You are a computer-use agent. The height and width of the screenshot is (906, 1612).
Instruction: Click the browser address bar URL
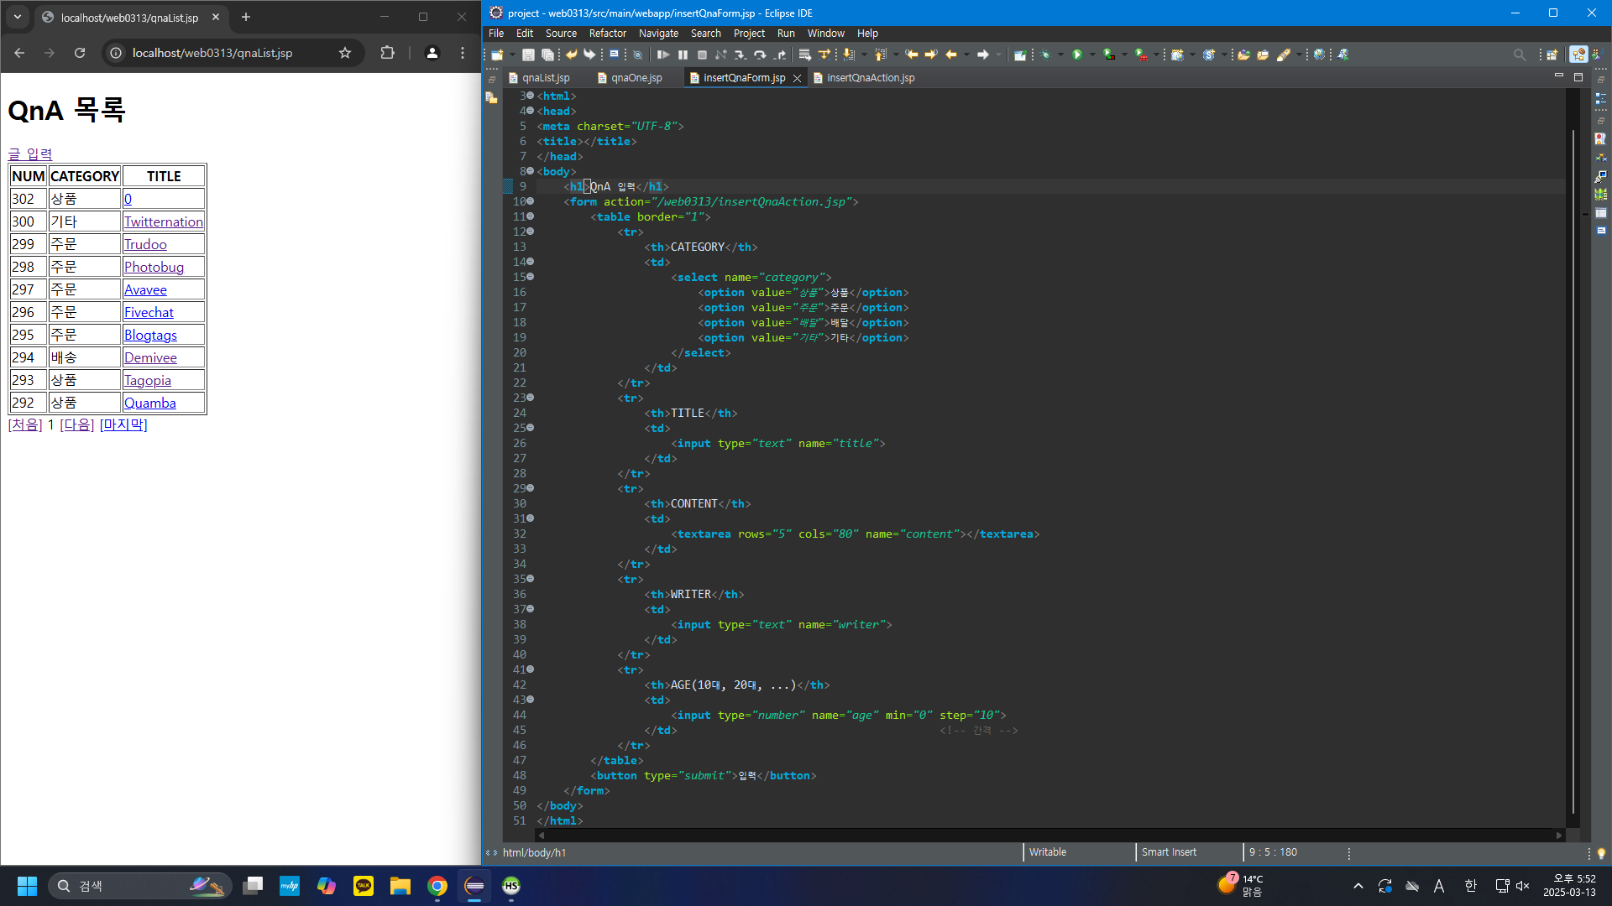pos(212,53)
